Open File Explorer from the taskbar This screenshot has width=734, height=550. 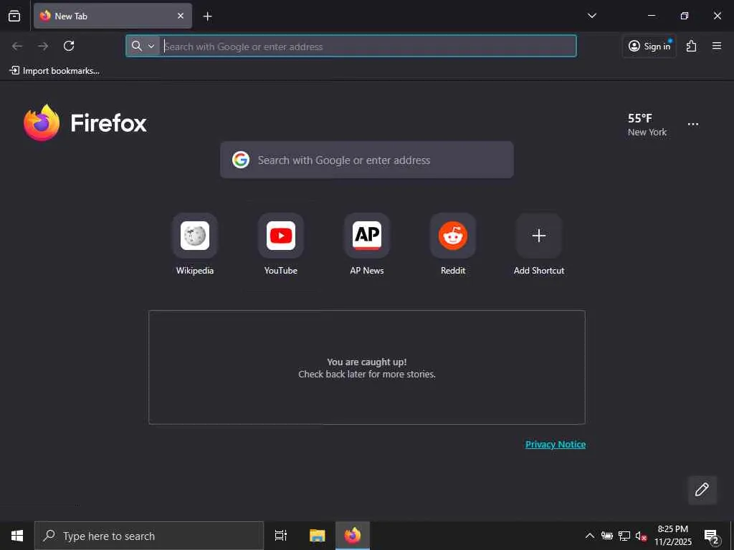coord(317,536)
